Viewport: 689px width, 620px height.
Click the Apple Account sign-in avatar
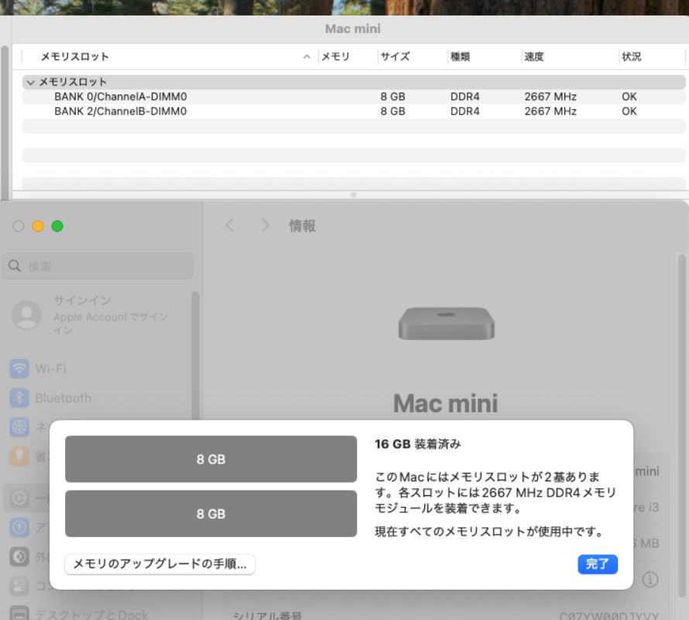click(27, 315)
